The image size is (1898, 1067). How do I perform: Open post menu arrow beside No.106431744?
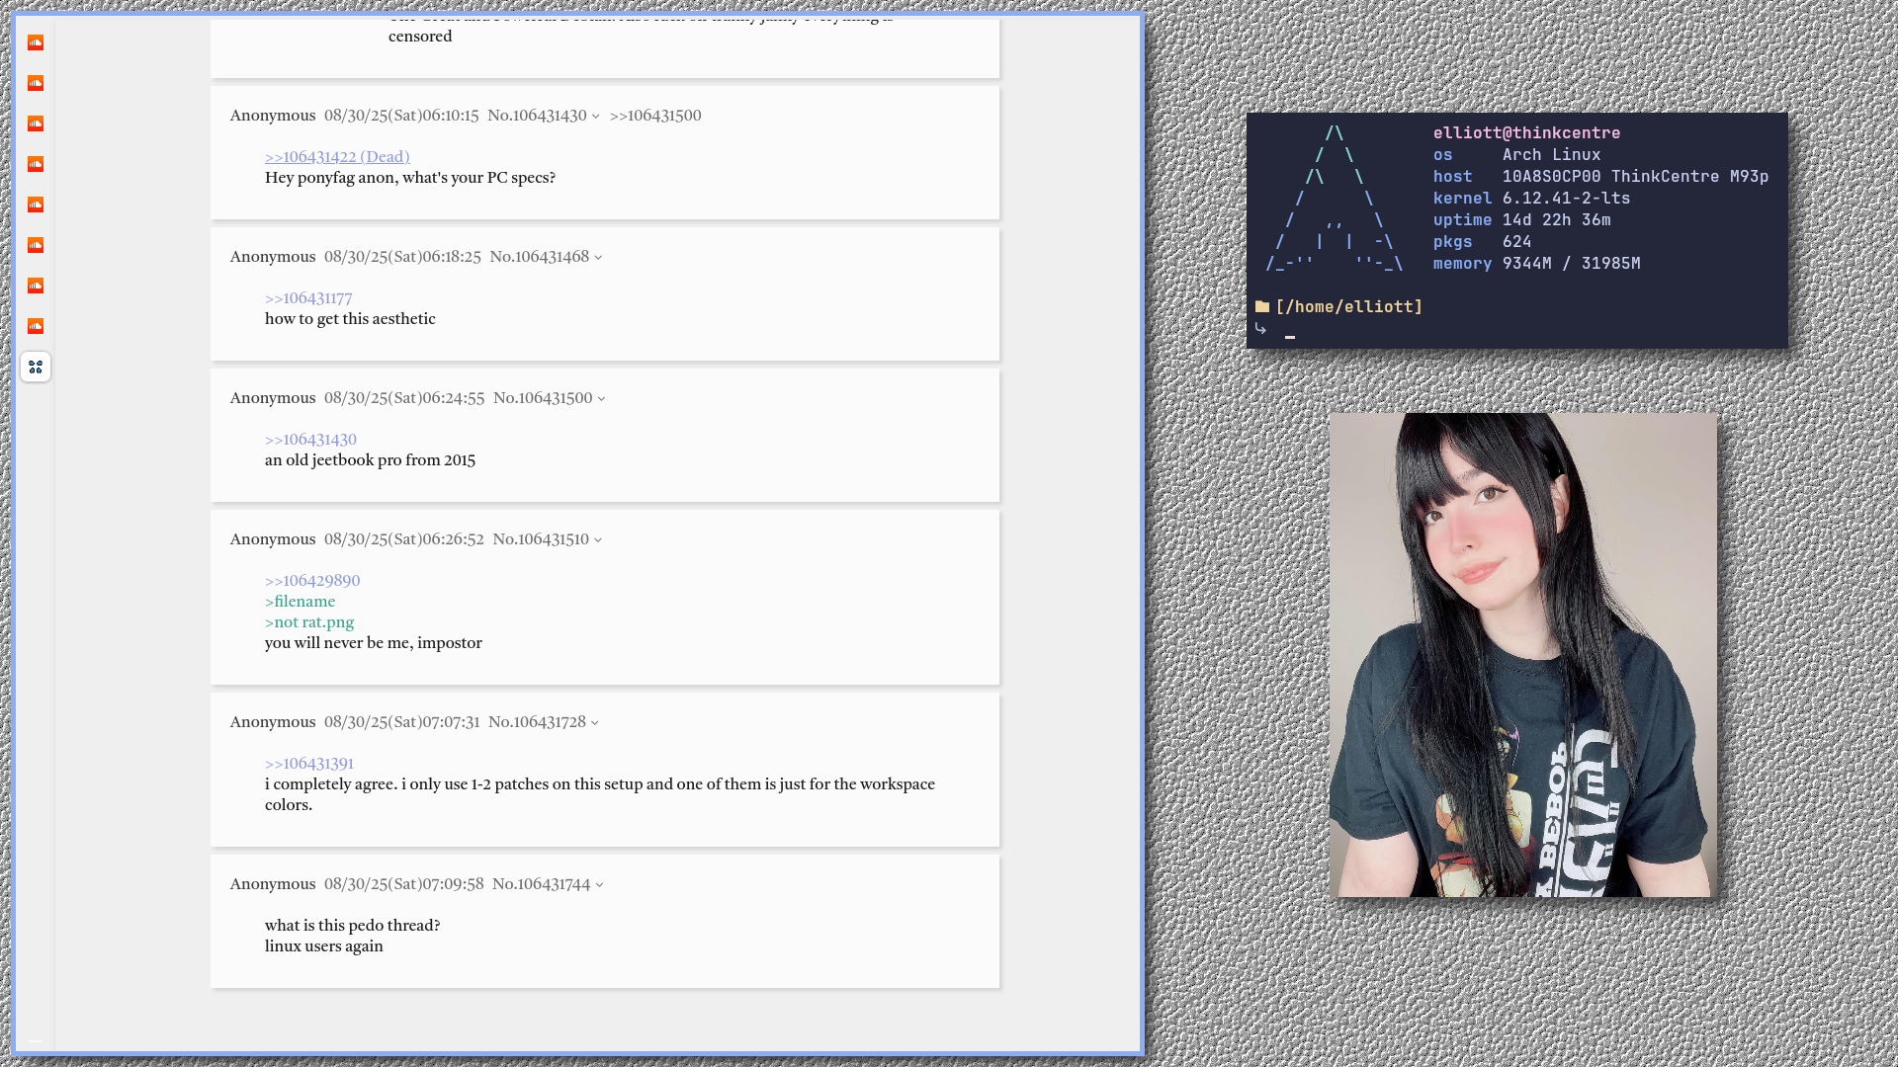[x=599, y=885]
